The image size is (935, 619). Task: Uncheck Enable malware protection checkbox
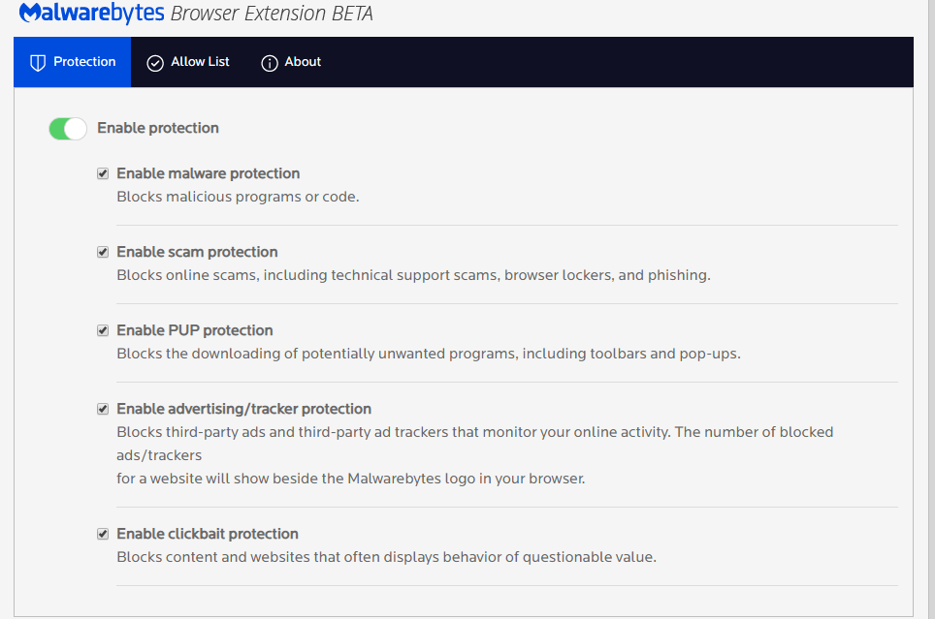pyautogui.click(x=103, y=173)
